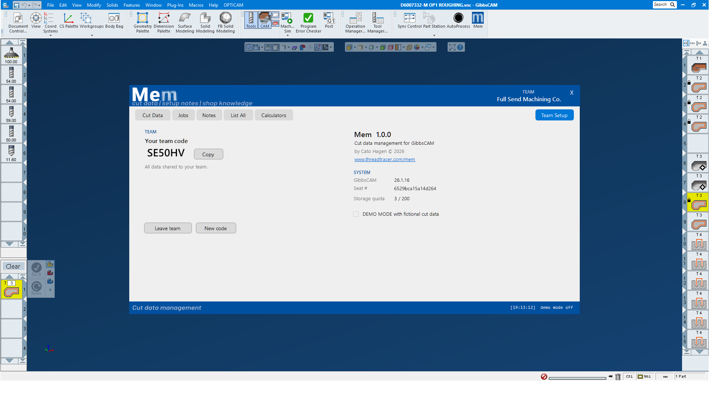Image resolution: width=709 pixels, height=399 pixels.
Task: Open the CS Palette icon
Action: [x=69, y=20]
